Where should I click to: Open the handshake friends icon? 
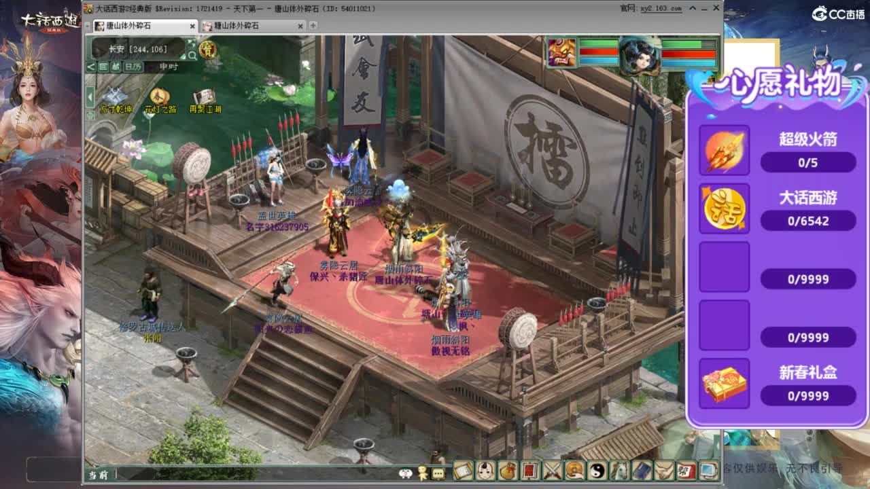click(665, 470)
